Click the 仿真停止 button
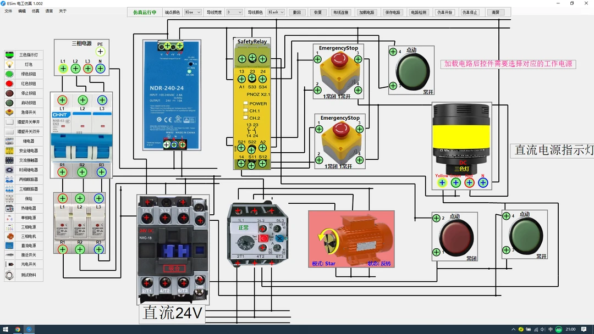594x334 pixels. pyautogui.click(x=469, y=12)
